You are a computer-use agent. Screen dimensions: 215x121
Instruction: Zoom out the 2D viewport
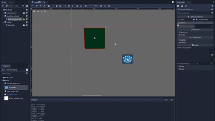point(34,11)
